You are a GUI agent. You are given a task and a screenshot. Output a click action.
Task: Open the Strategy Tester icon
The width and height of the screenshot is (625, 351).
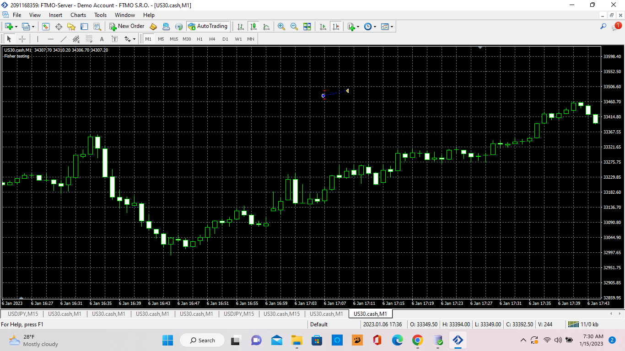[x=97, y=27]
